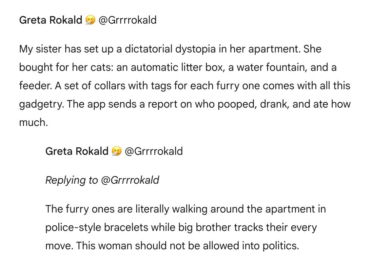The image size is (371, 267).
Task: Click the reply's first line about the furry ones
Action: click(185, 209)
